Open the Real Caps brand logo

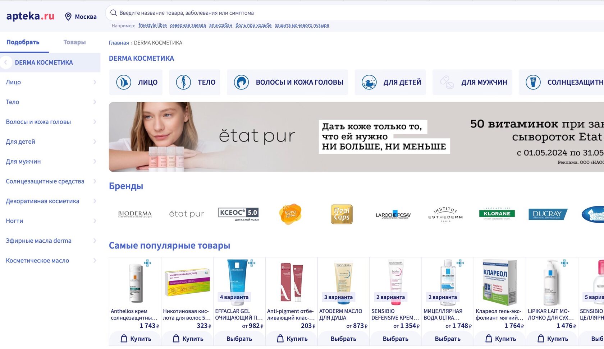click(342, 214)
